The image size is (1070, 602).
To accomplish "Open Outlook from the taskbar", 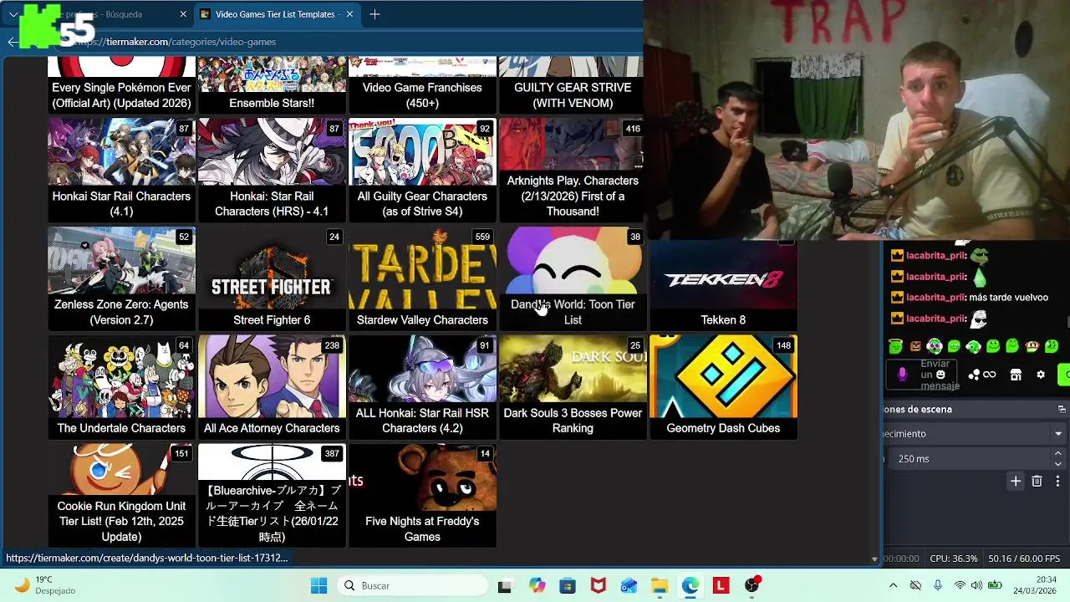I will tap(629, 586).
